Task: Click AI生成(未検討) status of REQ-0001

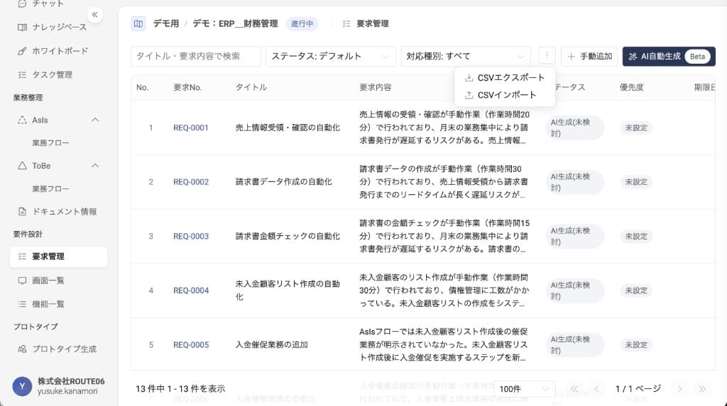Action: coord(575,128)
